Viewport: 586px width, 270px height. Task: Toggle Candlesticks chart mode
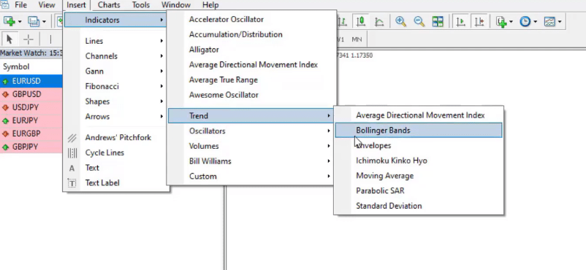pos(361,21)
